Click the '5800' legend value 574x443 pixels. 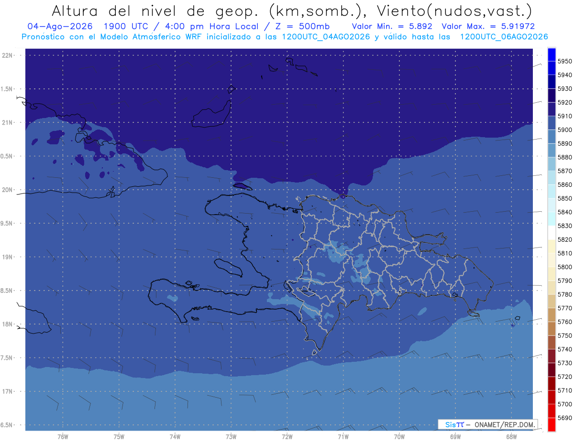click(x=564, y=267)
